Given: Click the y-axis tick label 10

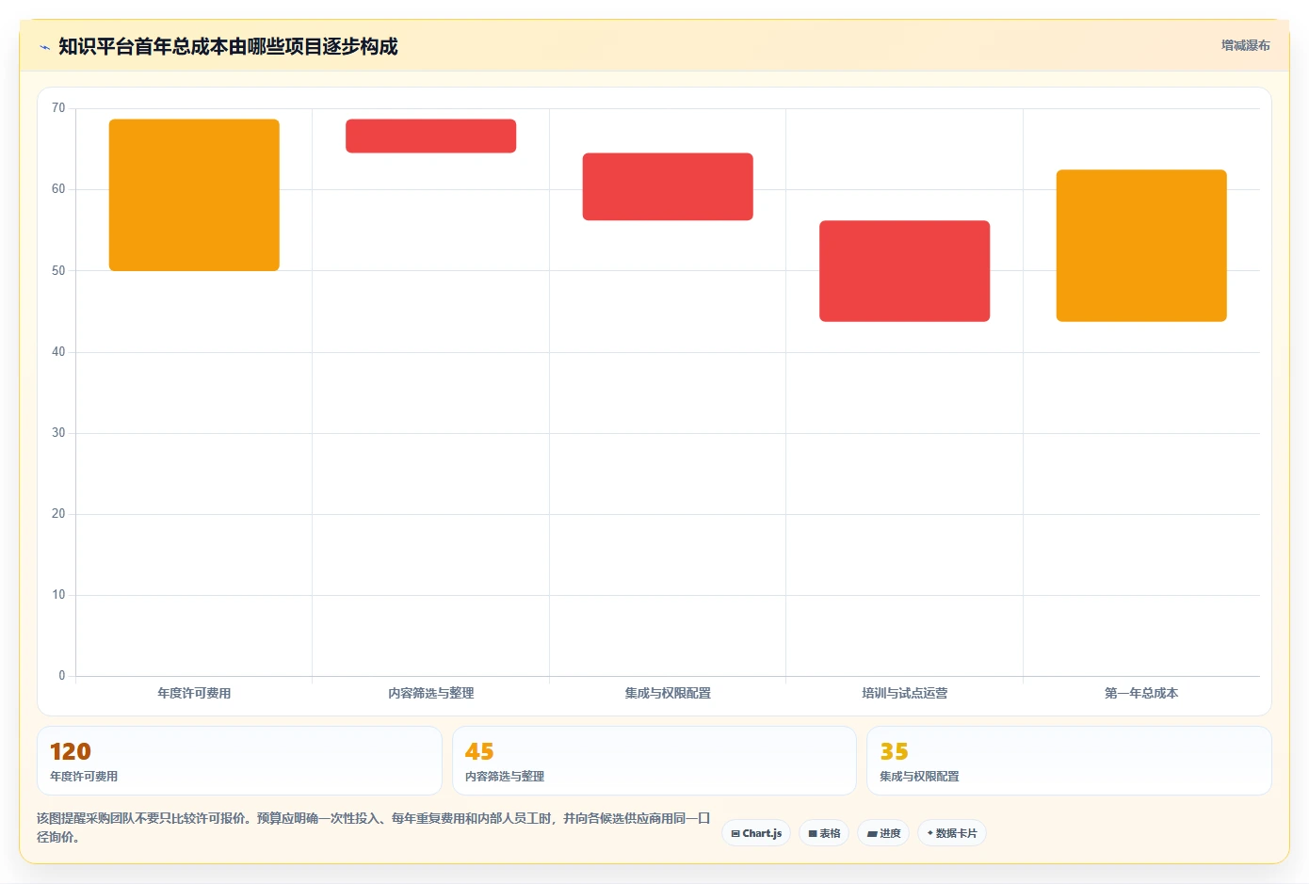Looking at the screenshot, I should pyautogui.click(x=58, y=595).
